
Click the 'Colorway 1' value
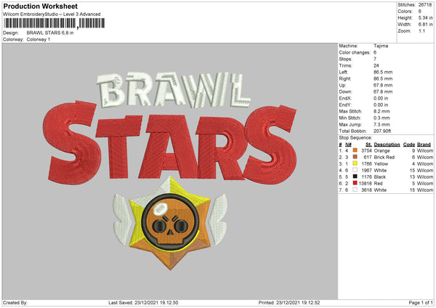[39, 39]
